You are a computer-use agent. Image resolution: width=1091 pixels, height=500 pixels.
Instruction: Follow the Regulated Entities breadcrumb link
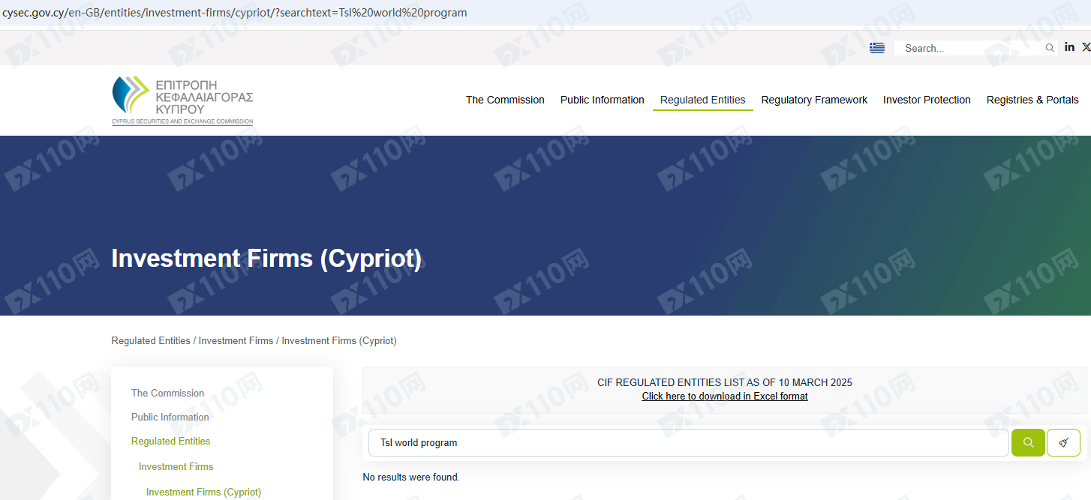tap(151, 340)
